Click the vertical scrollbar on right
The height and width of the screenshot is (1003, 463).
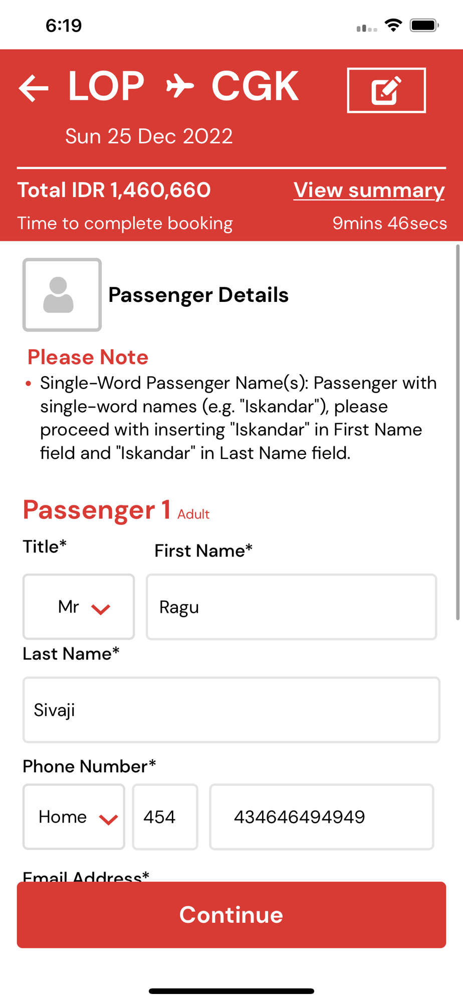457,431
